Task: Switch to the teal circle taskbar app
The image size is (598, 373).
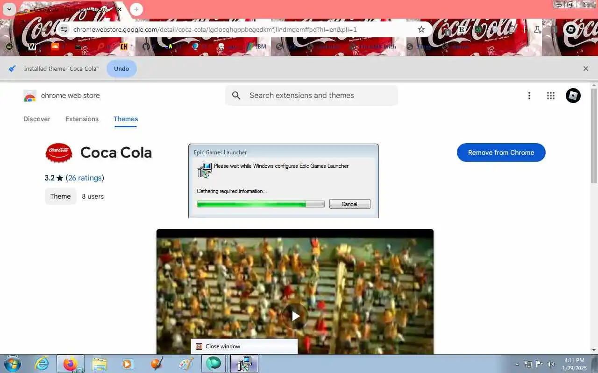Action: click(214, 364)
